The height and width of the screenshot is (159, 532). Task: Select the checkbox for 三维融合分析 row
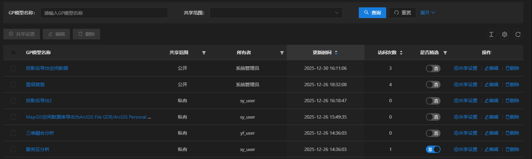(13, 133)
